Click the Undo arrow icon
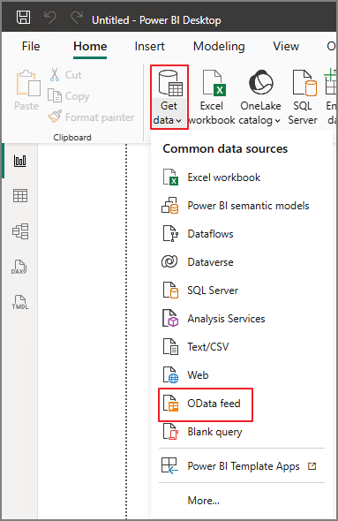The height and width of the screenshot is (521, 338). (50, 18)
